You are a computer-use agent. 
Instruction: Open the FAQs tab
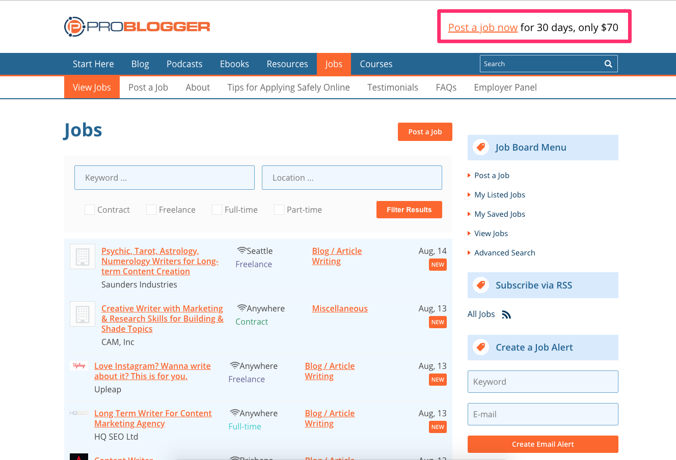(x=446, y=88)
